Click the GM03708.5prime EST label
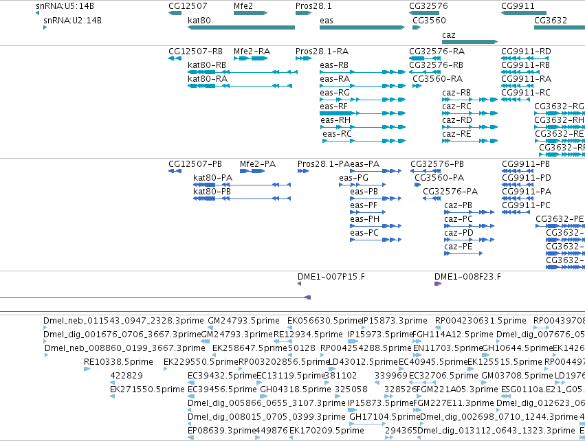Viewport: 585px width, 441px height. click(x=518, y=376)
